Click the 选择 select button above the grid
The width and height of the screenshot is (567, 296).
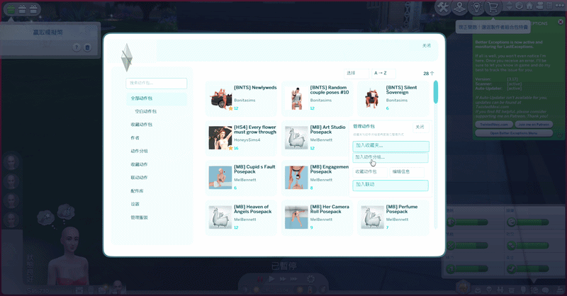(357, 74)
